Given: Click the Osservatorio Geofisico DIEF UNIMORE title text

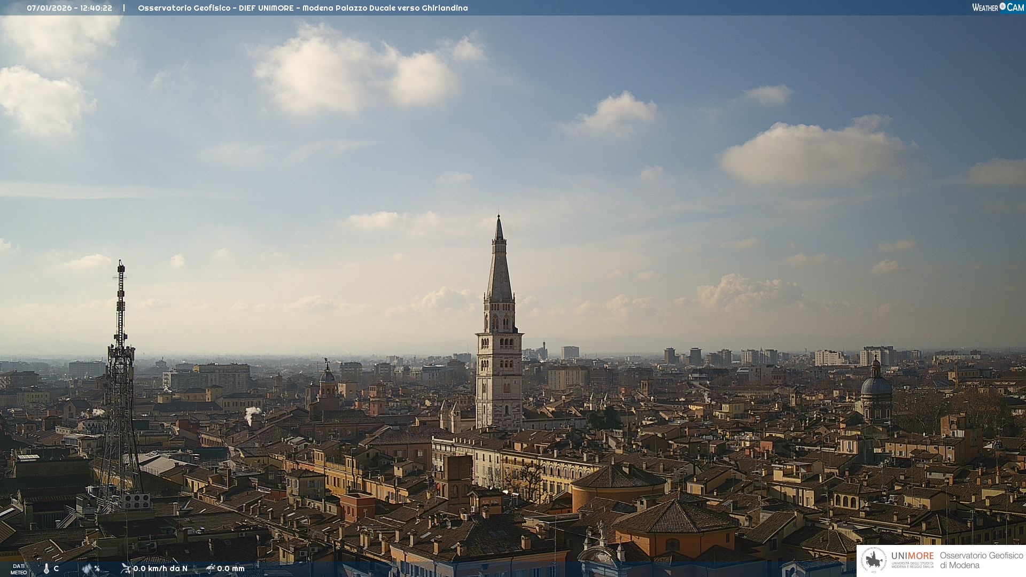Looking at the screenshot, I should tap(302, 8).
